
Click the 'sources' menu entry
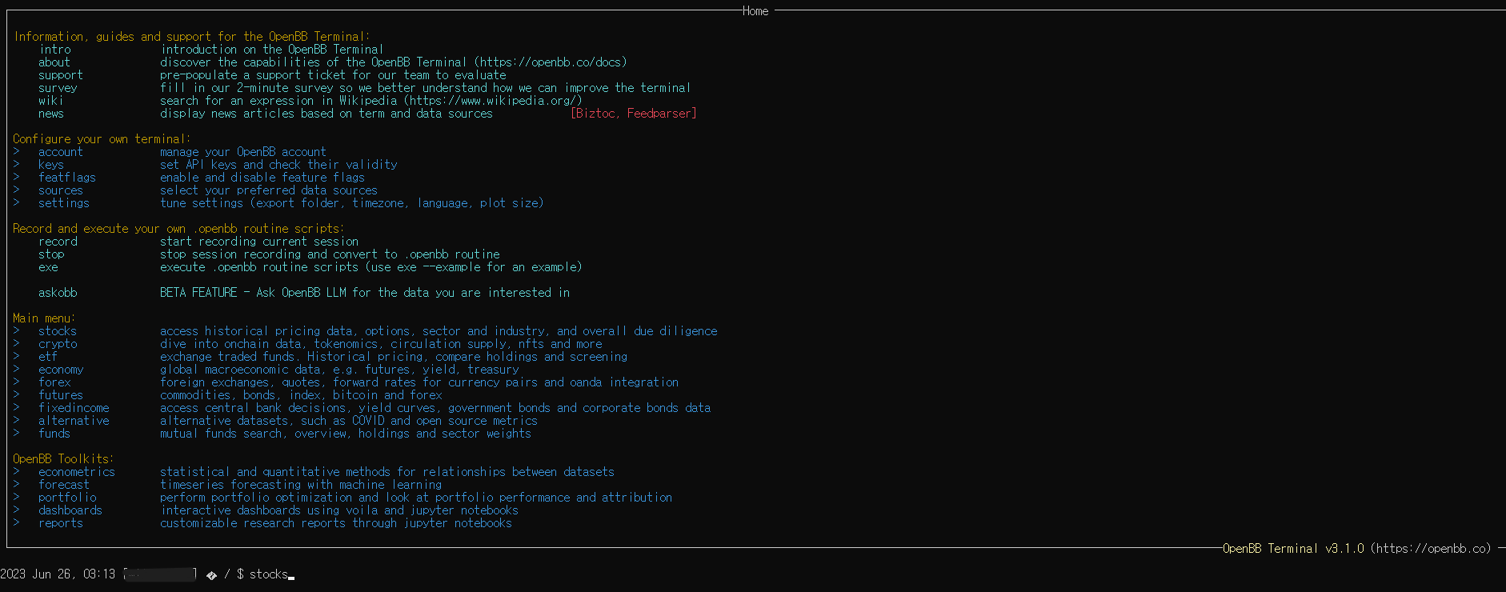(61, 190)
